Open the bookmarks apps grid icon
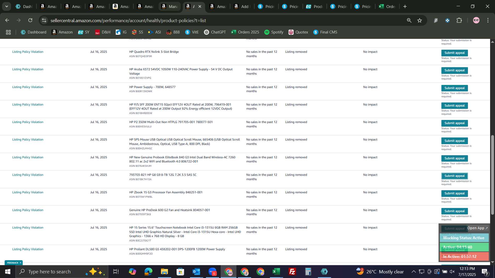 click(x=8, y=32)
